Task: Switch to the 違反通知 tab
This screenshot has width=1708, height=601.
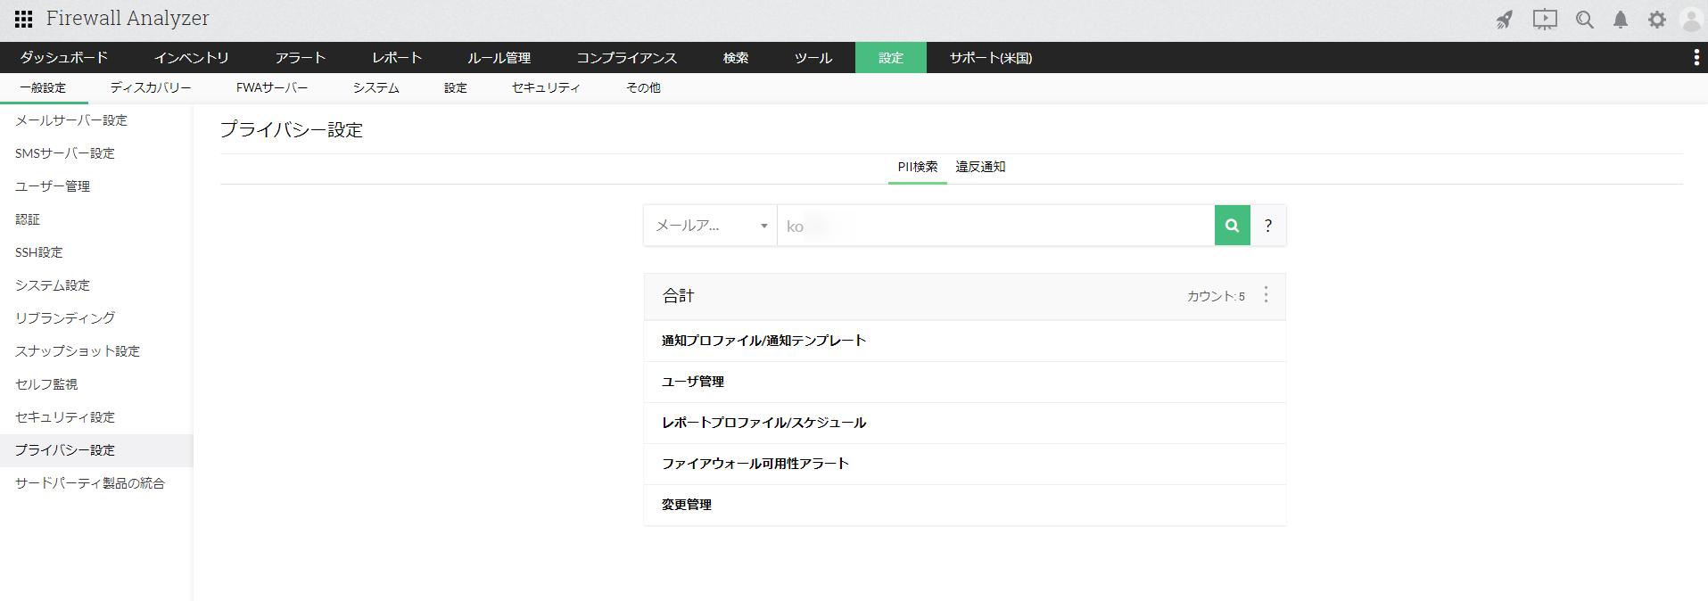Action: [x=980, y=167]
